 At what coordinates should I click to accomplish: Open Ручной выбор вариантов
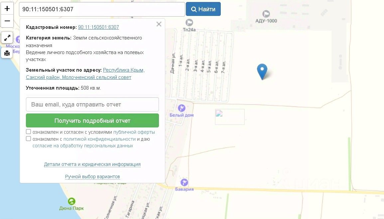pos(92,177)
